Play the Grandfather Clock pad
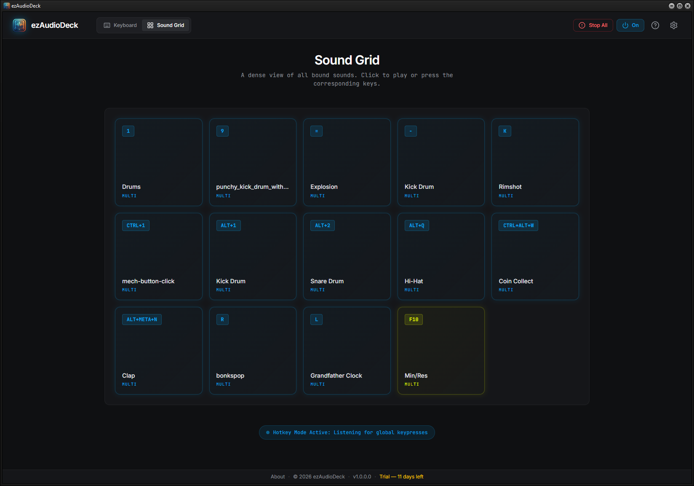 click(347, 351)
